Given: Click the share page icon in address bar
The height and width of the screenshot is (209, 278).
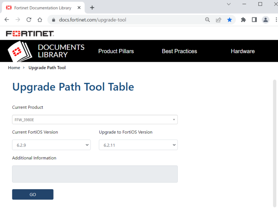Looking at the screenshot, I should pos(219,20).
